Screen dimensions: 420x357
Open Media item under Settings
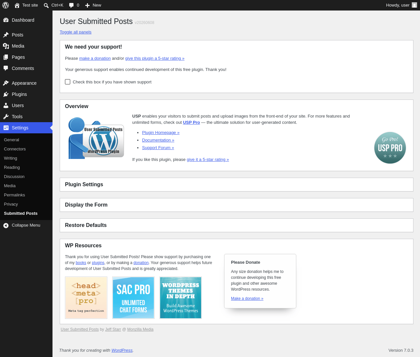pyautogui.click(x=26, y=186)
